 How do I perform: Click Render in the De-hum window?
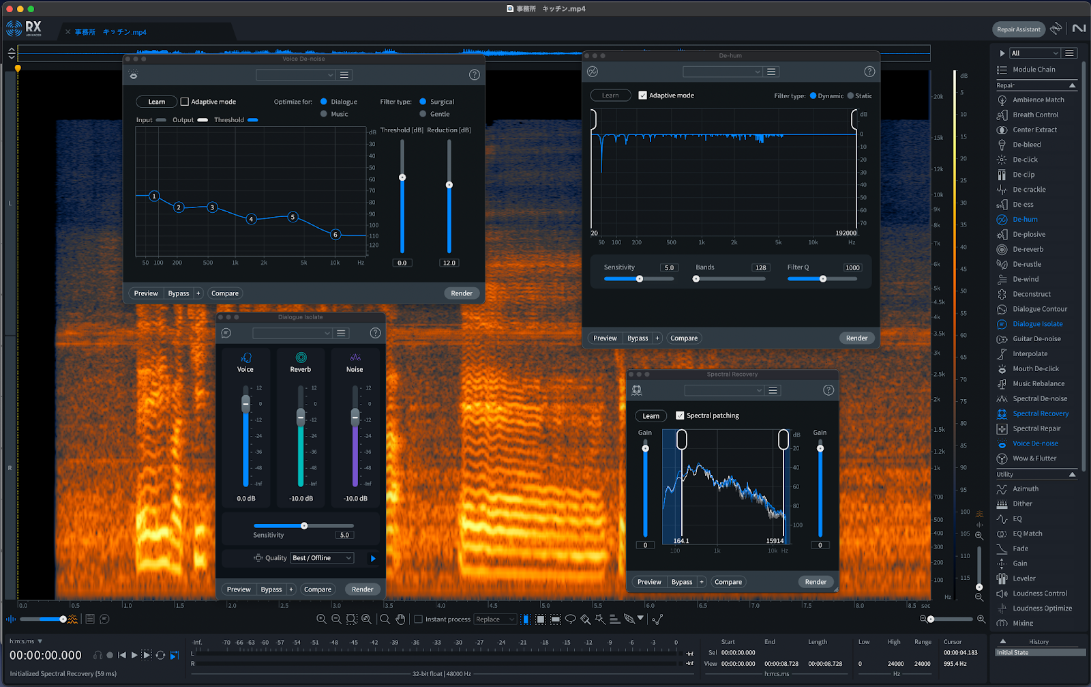tap(856, 338)
